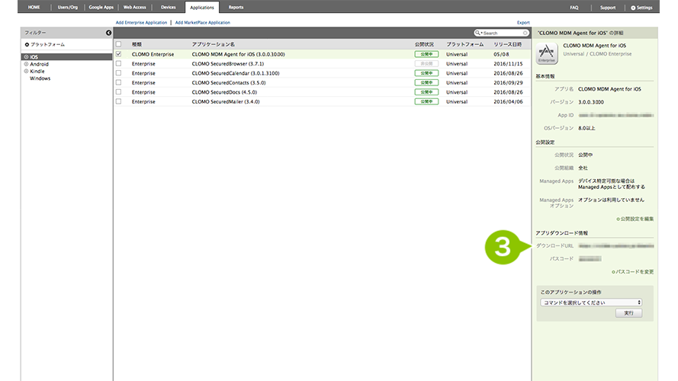
Task: Click the Settings gear icon
Action: [633, 8]
